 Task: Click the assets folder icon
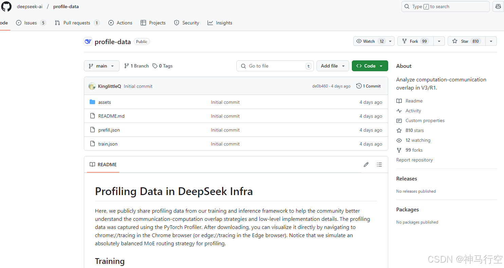pos(92,102)
